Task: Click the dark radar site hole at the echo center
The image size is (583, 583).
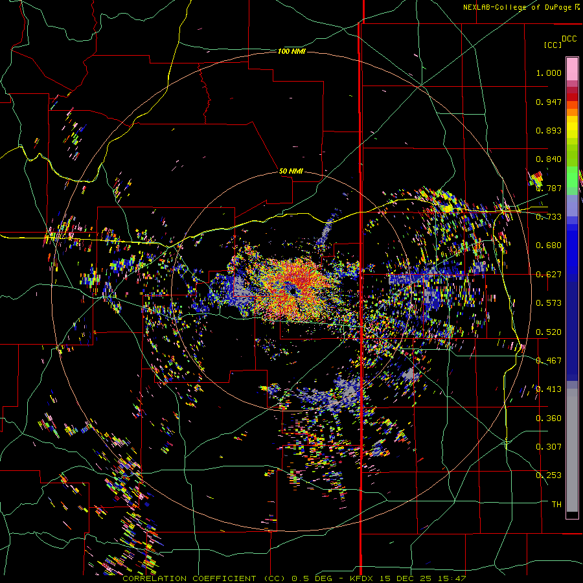Action: (x=293, y=290)
